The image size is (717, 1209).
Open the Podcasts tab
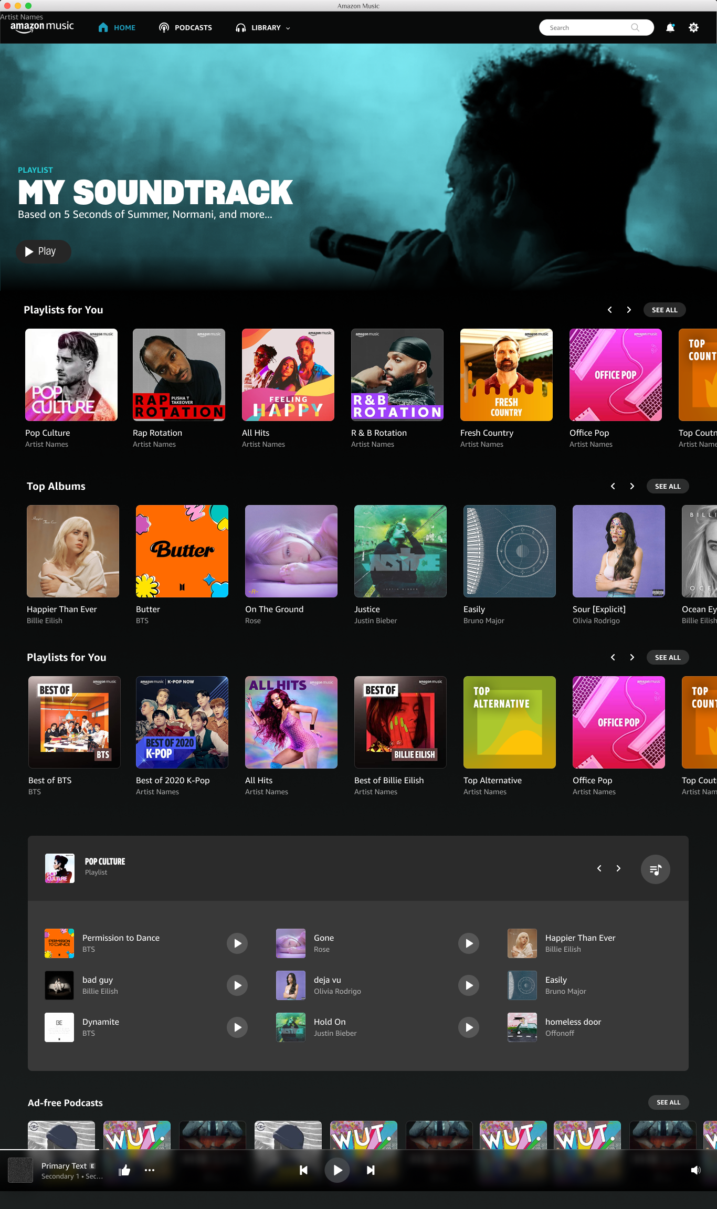point(186,28)
